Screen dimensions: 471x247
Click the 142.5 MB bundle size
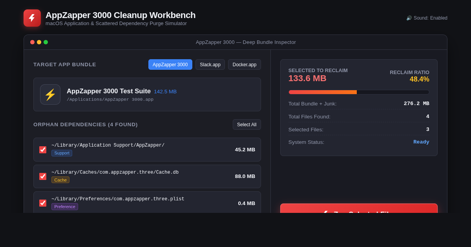(165, 92)
